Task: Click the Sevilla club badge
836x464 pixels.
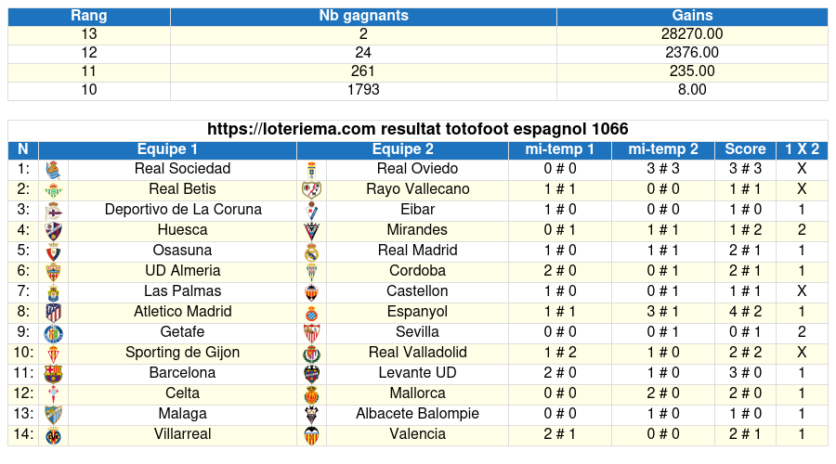Action: click(x=311, y=333)
